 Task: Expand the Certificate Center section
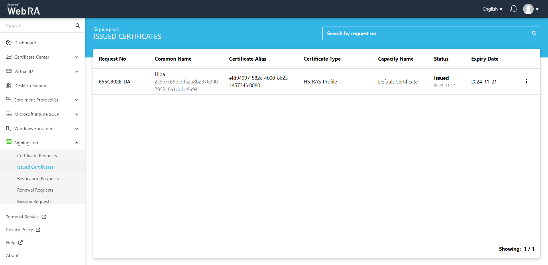(76, 57)
